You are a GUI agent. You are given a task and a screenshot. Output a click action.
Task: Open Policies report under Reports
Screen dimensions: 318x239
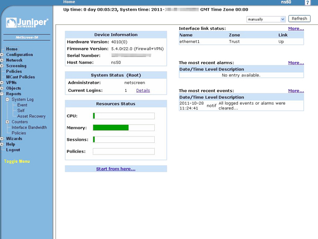tap(19, 133)
